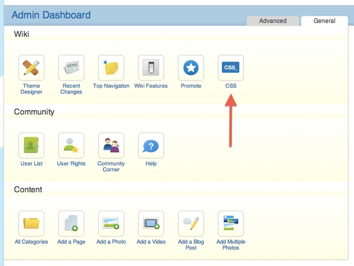
Task: Open the Community Corner icon
Action: tap(111, 145)
